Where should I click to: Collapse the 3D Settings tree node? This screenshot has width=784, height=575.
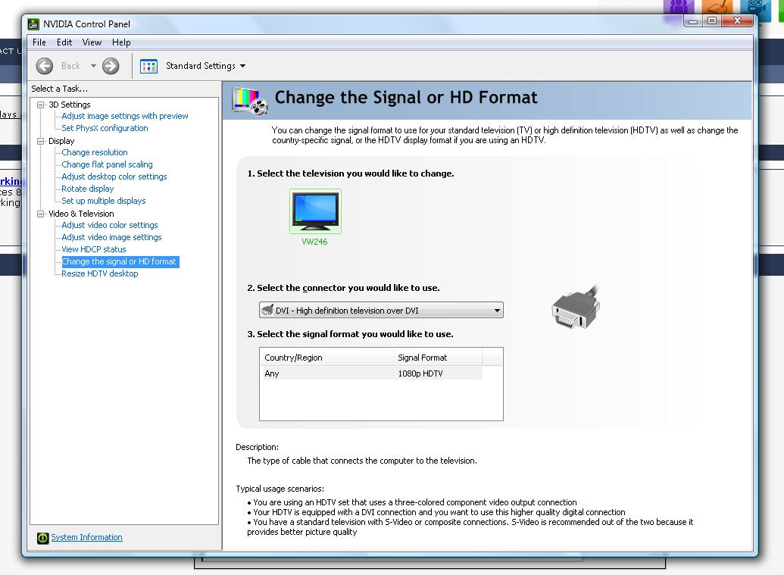tap(41, 105)
